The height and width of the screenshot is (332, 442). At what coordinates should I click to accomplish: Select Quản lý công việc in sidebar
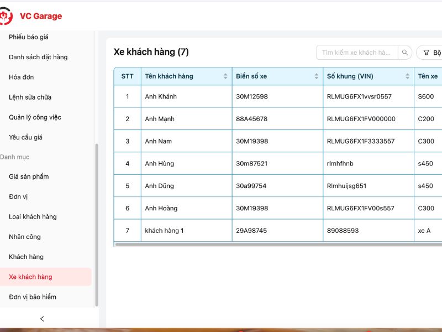tap(34, 117)
